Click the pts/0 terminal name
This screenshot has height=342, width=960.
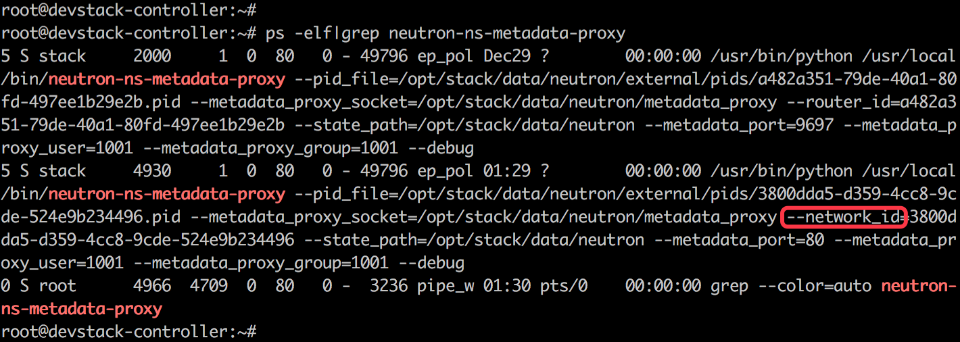(x=564, y=286)
